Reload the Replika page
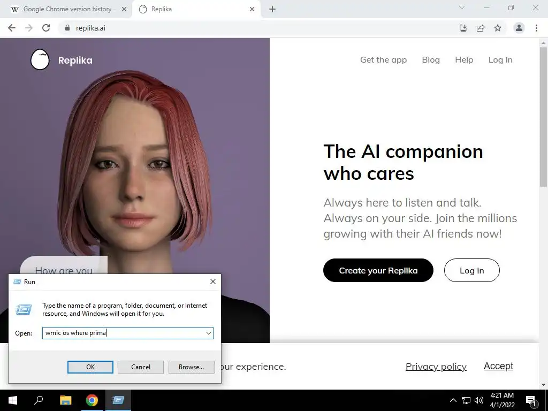 [x=46, y=28]
